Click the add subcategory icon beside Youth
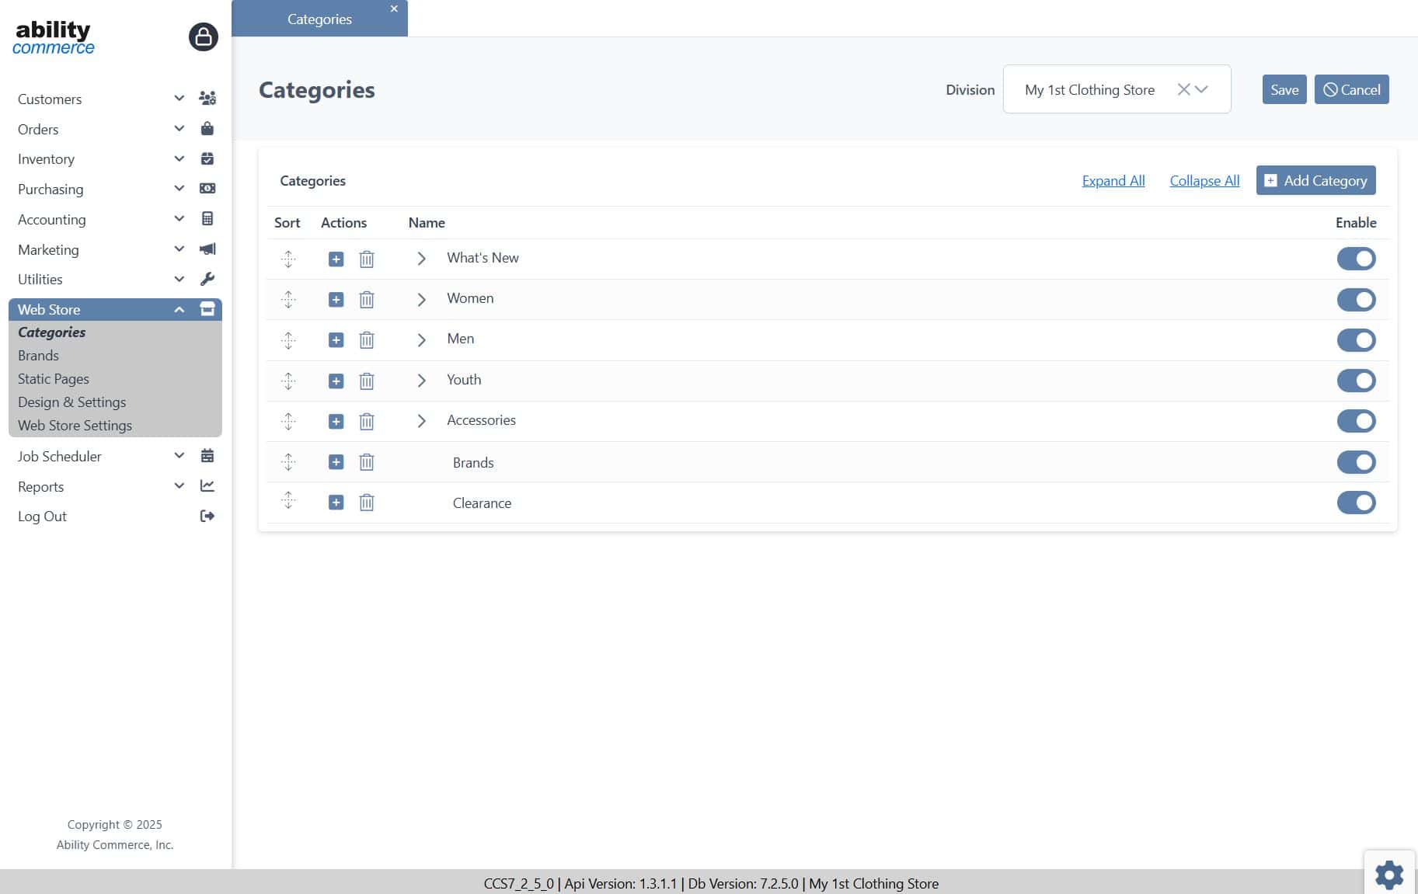 [336, 381]
